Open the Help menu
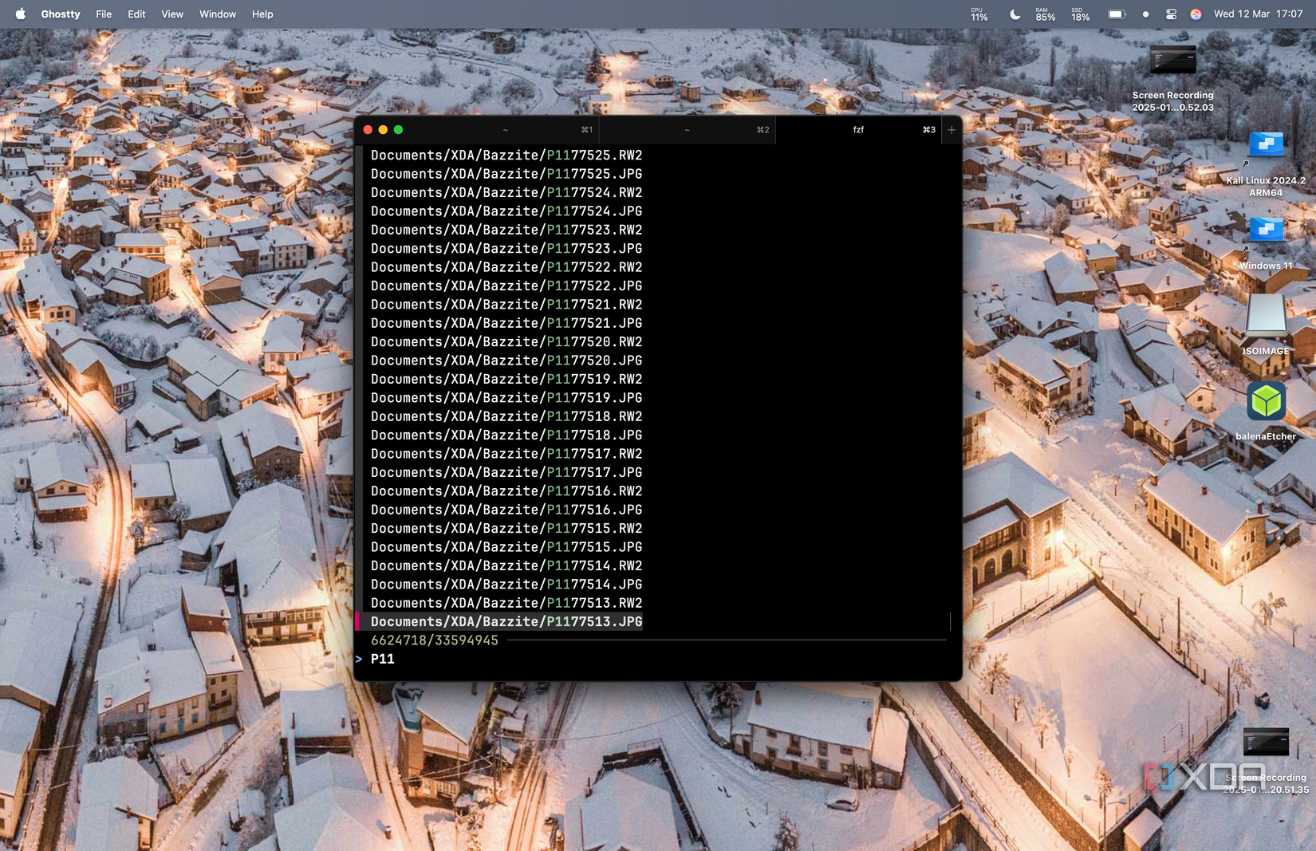The height and width of the screenshot is (851, 1316). pos(262,14)
